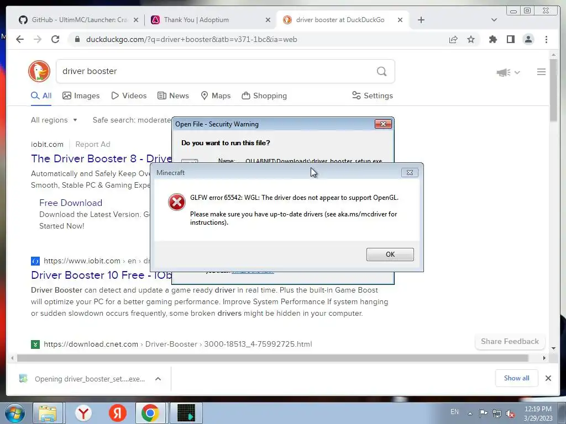The height and width of the screenshot is (424, 566).
Task: Select the driver booster DuckDuckGo tab
Action: pyautogui.click(x=340, y=20)
